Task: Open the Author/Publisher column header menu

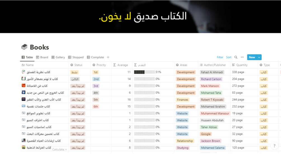Action: [214, 65]
